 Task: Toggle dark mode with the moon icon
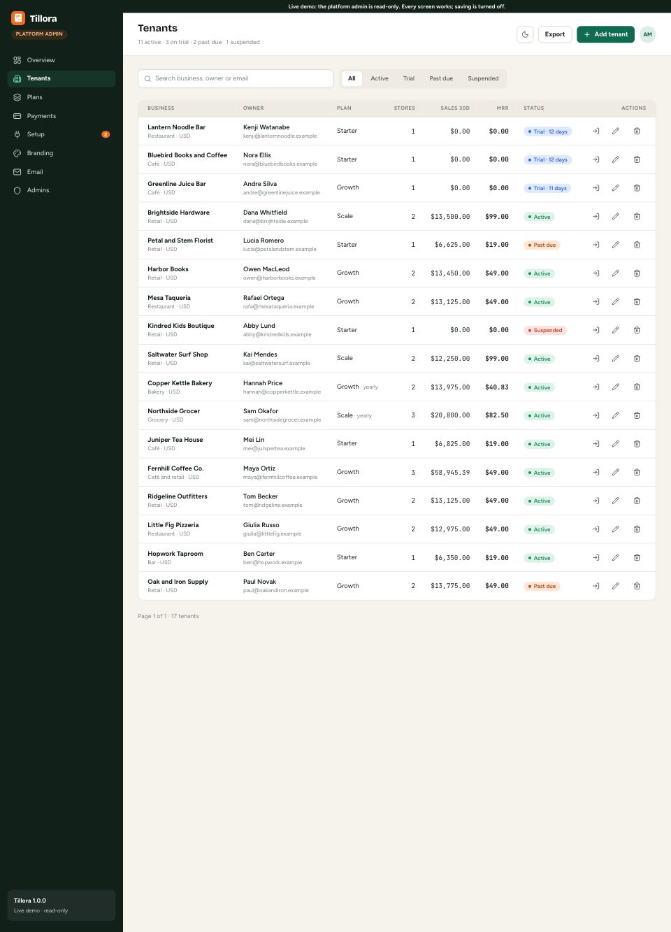(x=525, y=34)
